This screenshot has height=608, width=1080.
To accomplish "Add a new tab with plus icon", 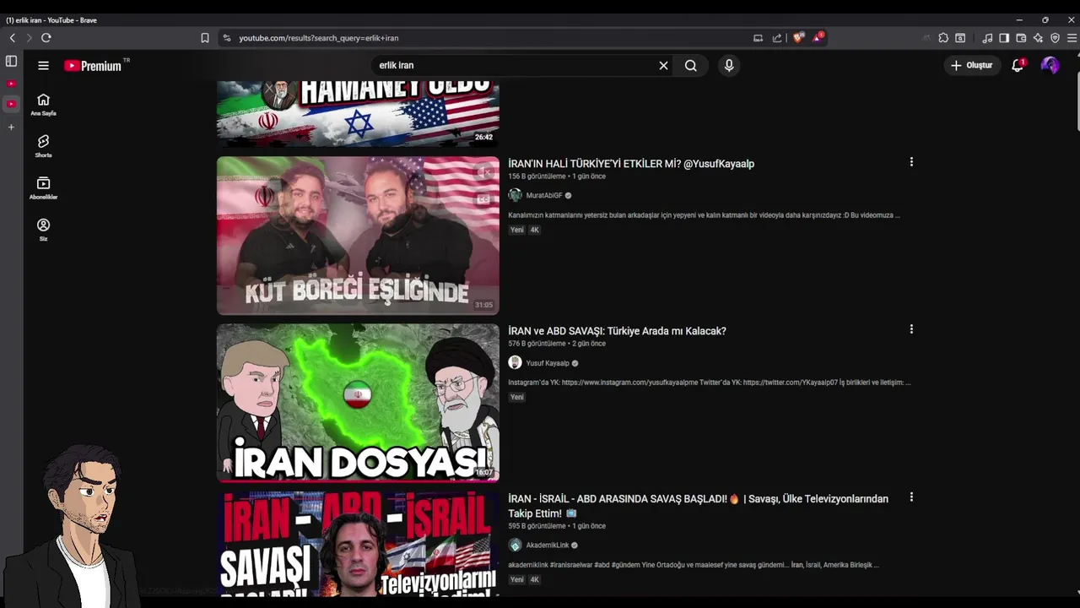I will click(x=11, y=127).
